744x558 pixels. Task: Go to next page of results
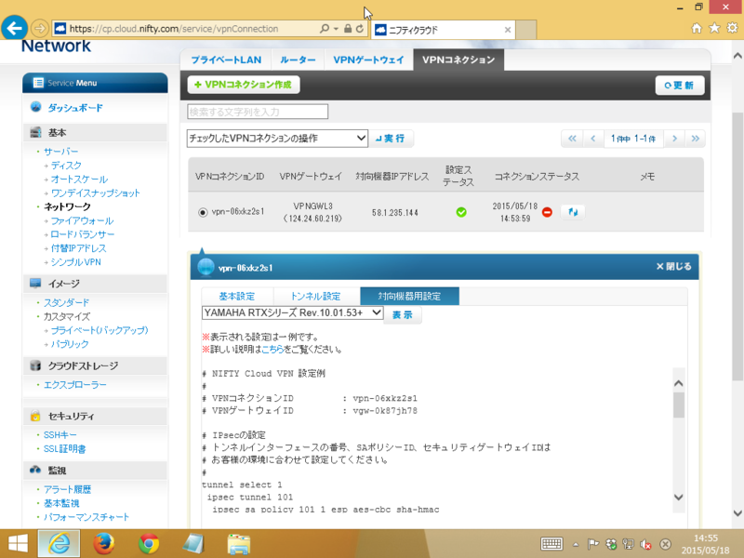pyautogui.click(x=674, y=139)
